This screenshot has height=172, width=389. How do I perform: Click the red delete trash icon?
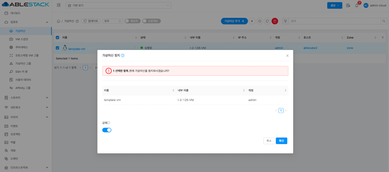275,21
